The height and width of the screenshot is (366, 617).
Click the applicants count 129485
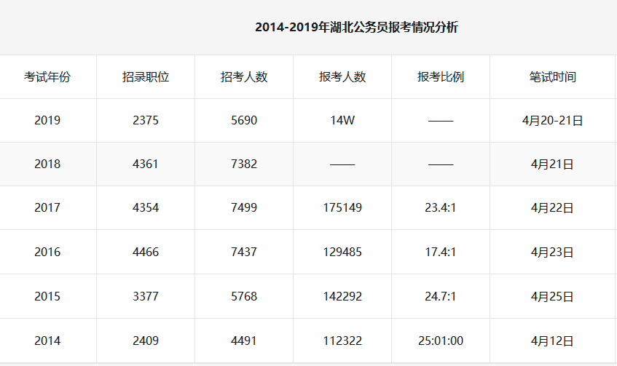point(342,252)
